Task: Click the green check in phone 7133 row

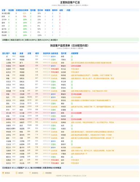Action: pos(72,116)
